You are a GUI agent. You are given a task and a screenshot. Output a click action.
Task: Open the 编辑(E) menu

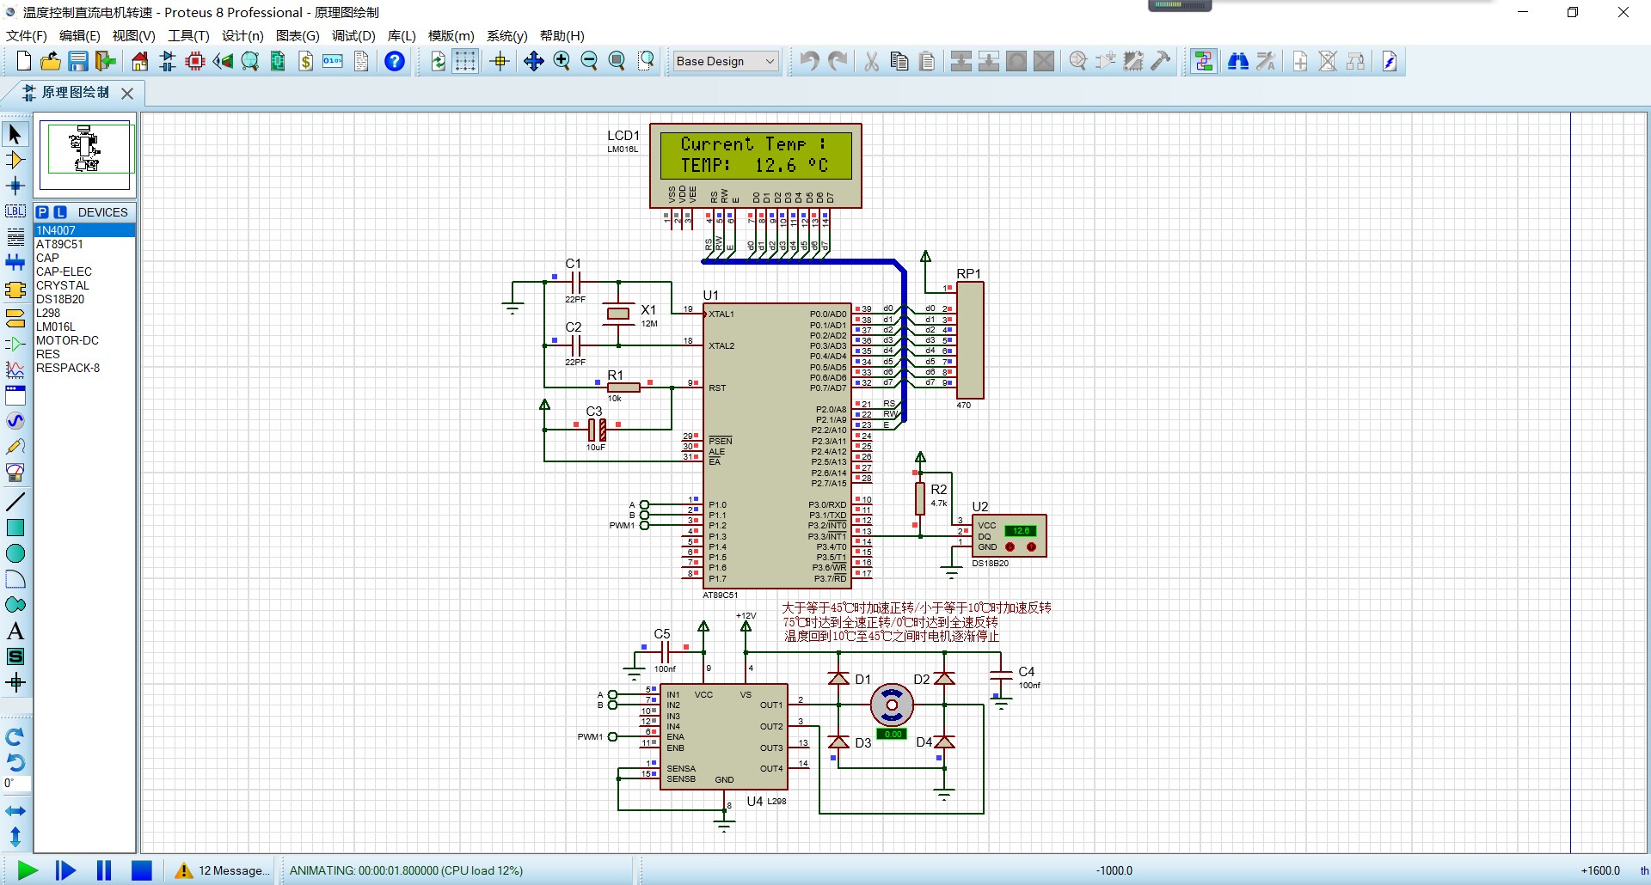[x=80, y=35]
